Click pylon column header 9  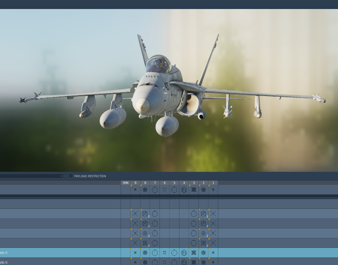tap(135, 183)
